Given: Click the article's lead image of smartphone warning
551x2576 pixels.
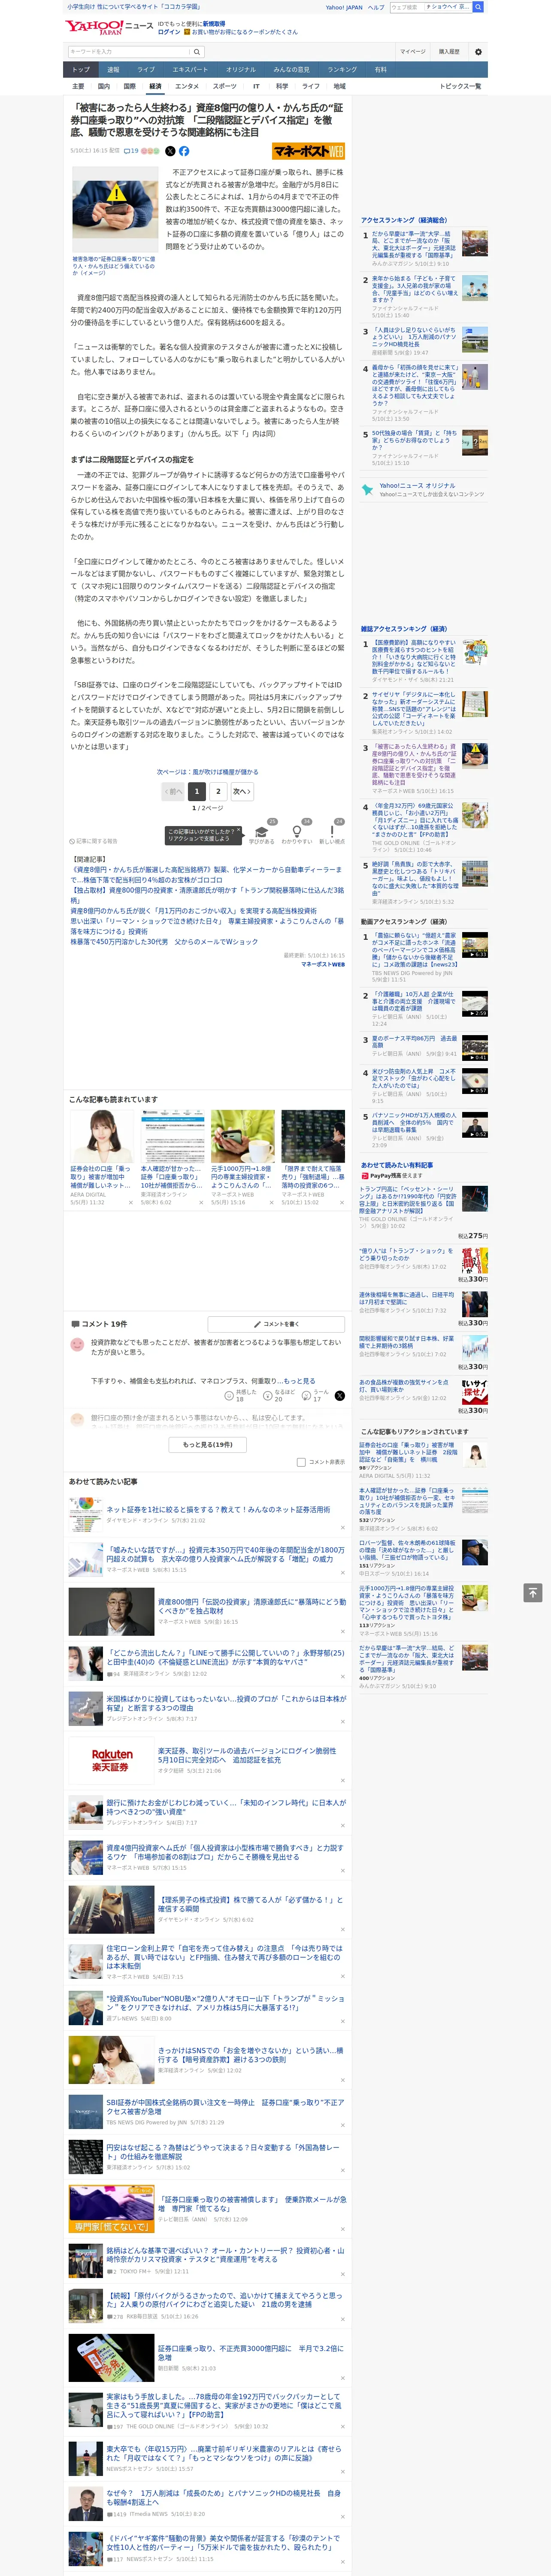Looking at the screenshot, I should coord(115,210).
